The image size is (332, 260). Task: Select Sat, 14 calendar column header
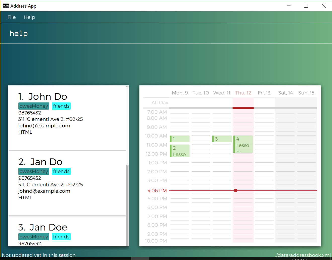click(x=285, y=93)
